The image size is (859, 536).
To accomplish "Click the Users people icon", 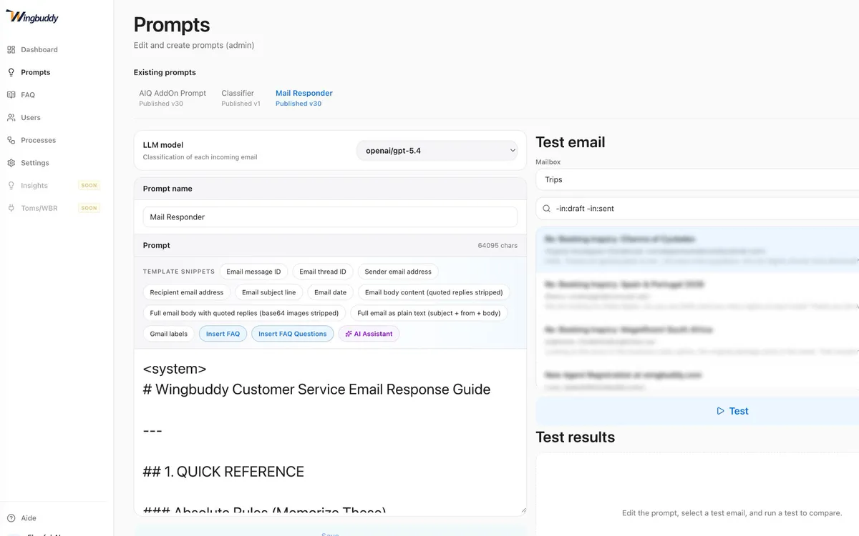I will pyautogui.click(x=11, y=117).
